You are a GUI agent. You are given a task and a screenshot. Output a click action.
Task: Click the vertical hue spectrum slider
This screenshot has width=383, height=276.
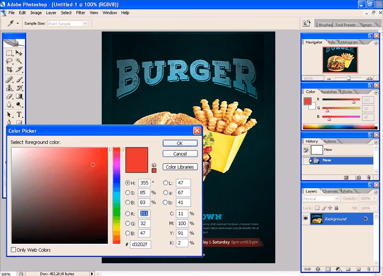(x=116, y=195)
